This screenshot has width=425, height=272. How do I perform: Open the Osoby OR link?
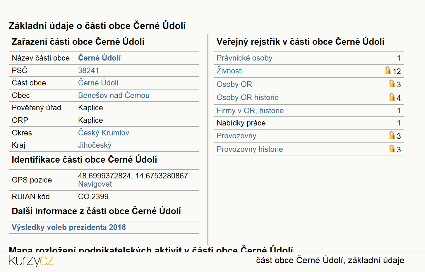pos(234,84)
